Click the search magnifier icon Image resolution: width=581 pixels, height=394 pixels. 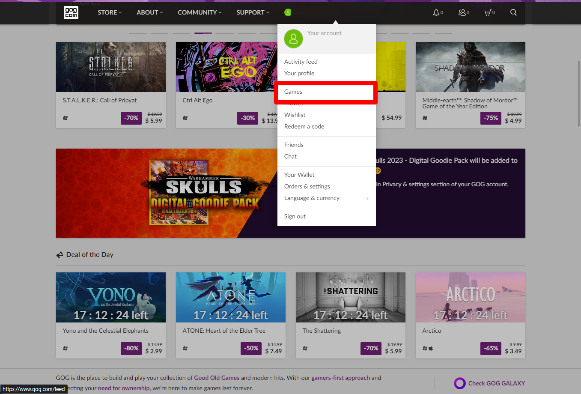click(x=513, y=12)
